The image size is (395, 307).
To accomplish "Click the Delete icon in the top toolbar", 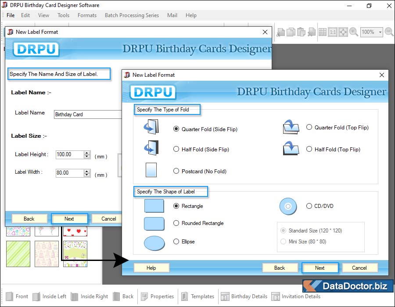I will (x=312, y=32).
